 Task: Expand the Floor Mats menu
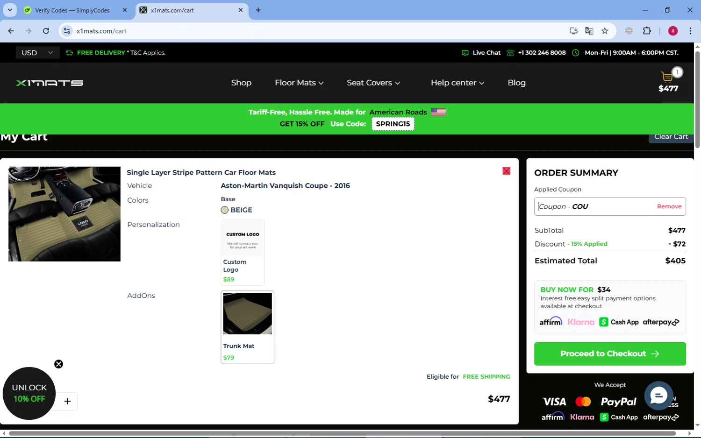[299, 83]
